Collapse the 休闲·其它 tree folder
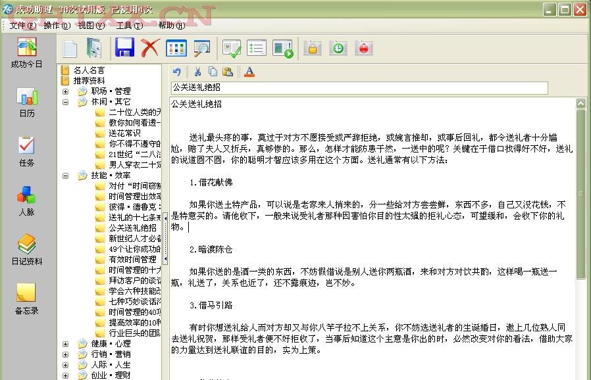591x380 pixels. coord(66,102)
